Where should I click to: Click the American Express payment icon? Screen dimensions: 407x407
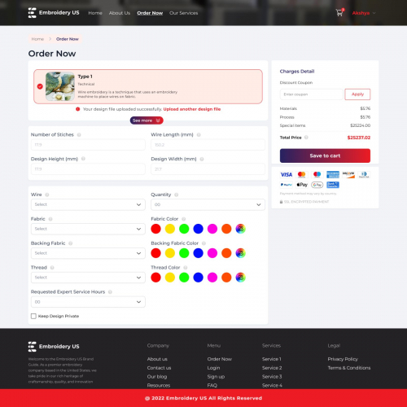pyautogui.click(x=333, y=174)
